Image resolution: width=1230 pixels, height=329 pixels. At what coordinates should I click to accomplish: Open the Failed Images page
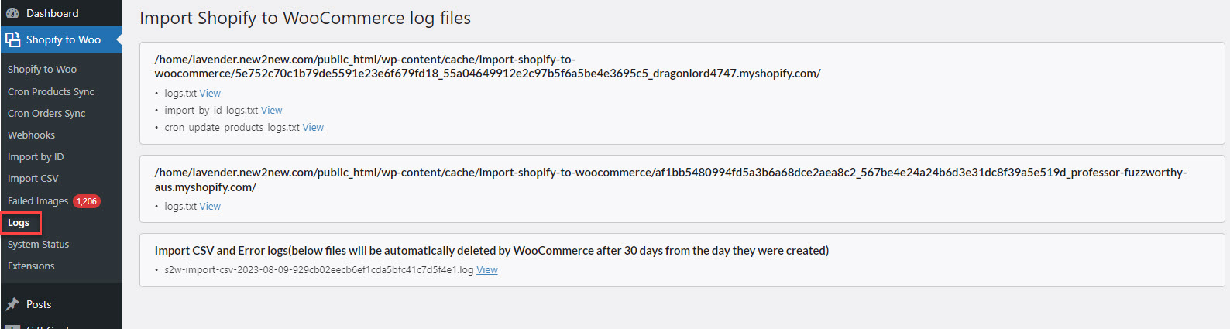coord(38,200)
